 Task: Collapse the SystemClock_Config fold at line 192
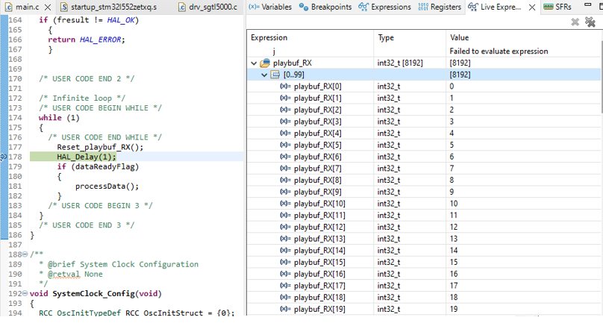[x=25, y=293]
